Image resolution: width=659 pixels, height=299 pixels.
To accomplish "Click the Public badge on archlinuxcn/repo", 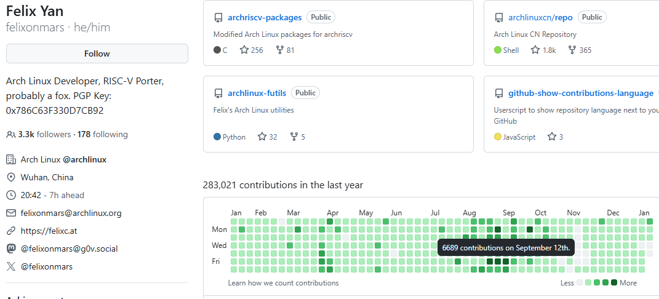I will (x=592, y=17).
